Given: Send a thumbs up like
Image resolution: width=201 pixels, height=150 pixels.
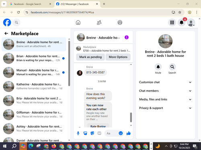Looking at the screenshot, I should click(128, 133).
